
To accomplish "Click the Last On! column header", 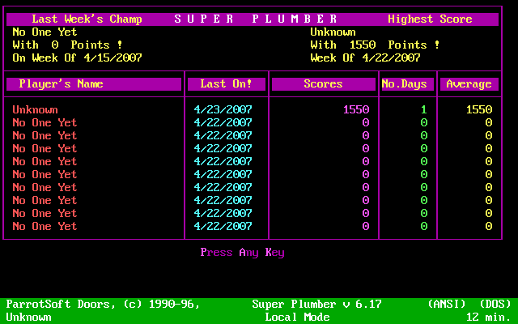I will point(226,84).
